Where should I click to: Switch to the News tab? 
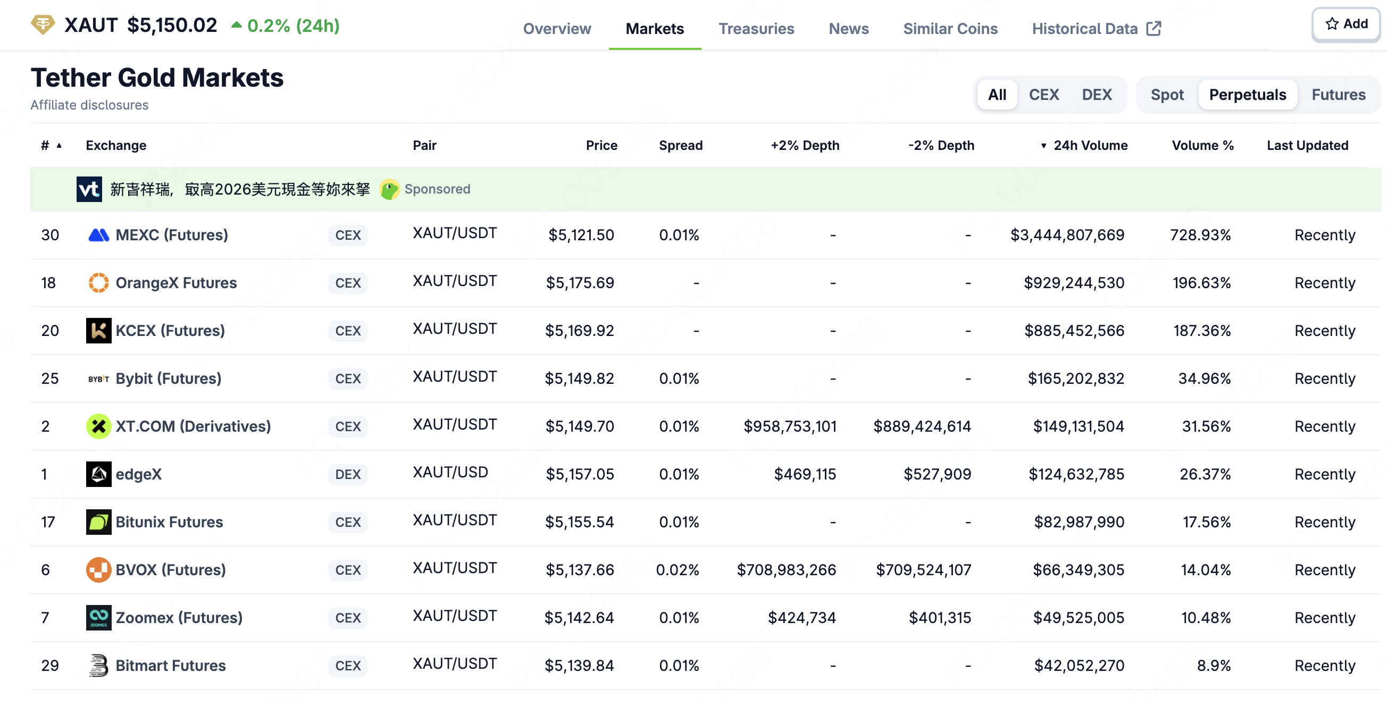click(848, 29)
